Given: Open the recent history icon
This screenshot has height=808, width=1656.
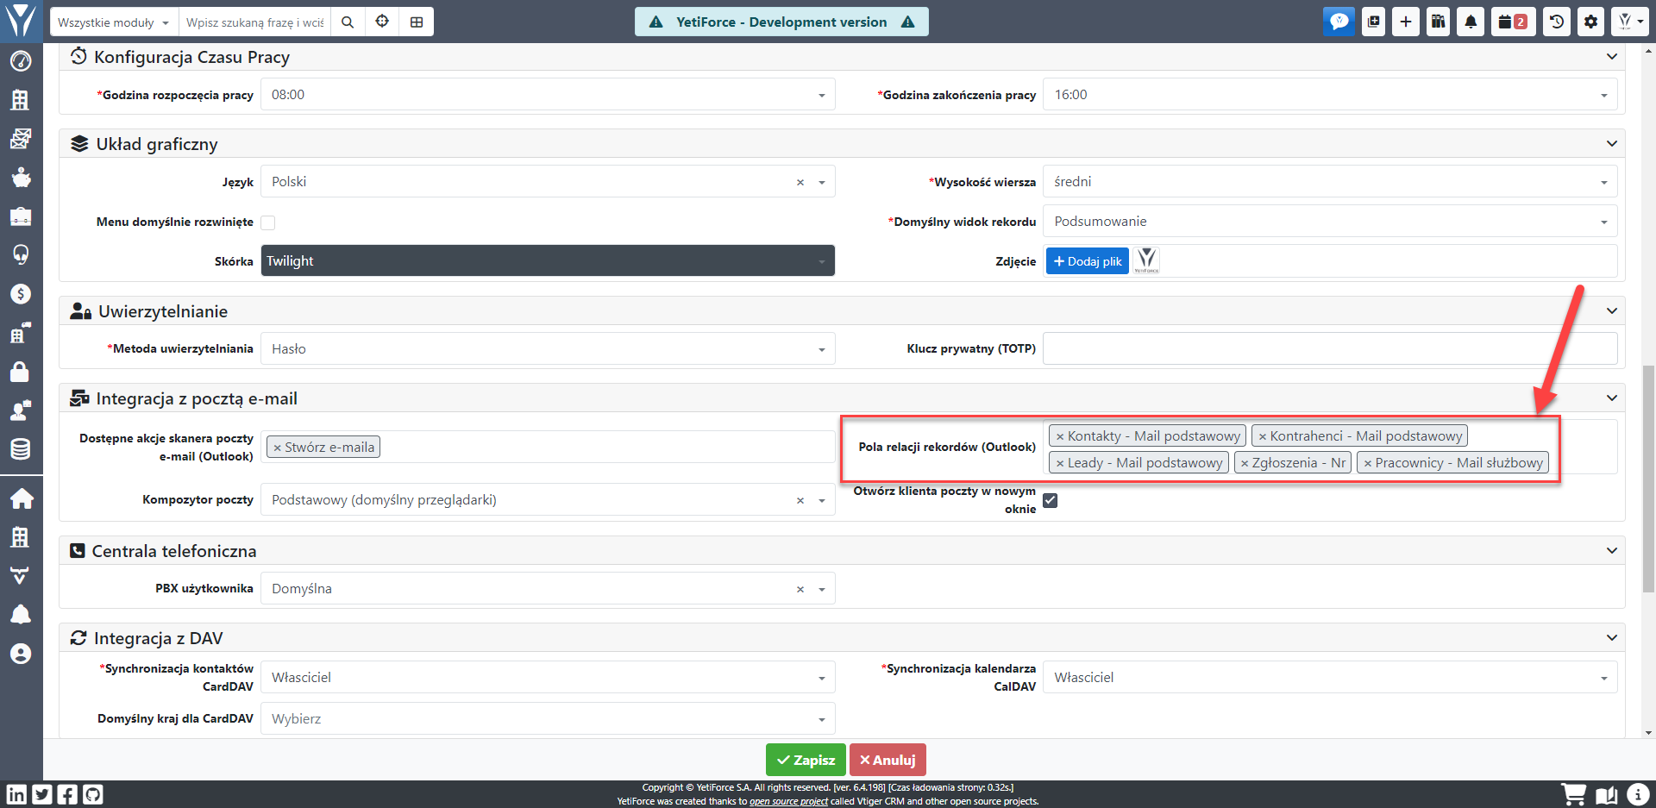Looking at the screenshot, I should [1557, 22].
